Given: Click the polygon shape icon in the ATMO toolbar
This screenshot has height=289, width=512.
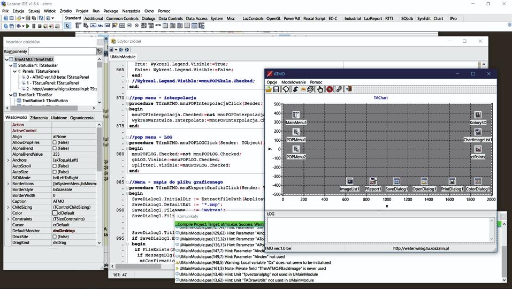Looking at the screenshot, I should click(x=286, y=89).
